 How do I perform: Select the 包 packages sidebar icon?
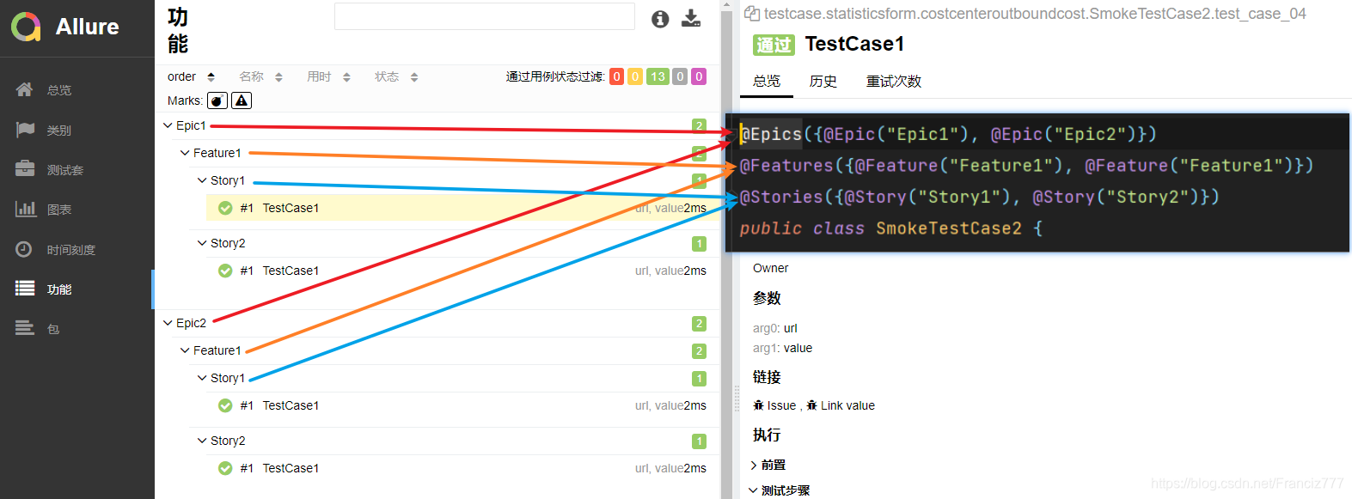(52, 327)
